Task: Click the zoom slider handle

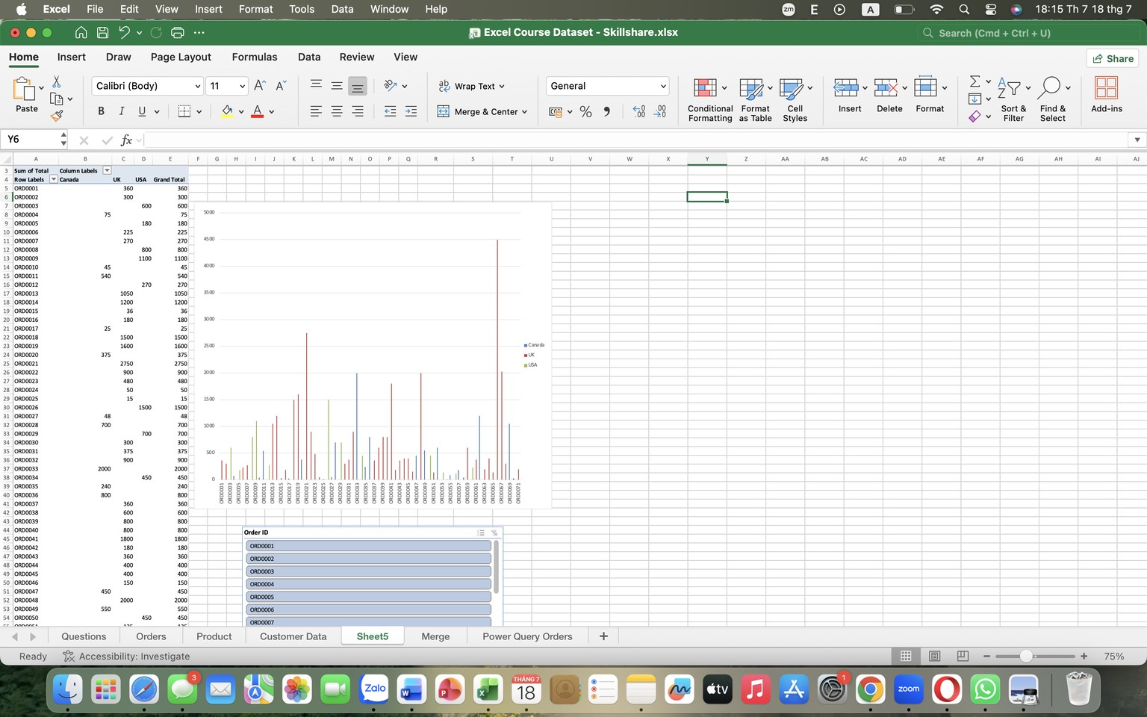Action: [1026, 656]
